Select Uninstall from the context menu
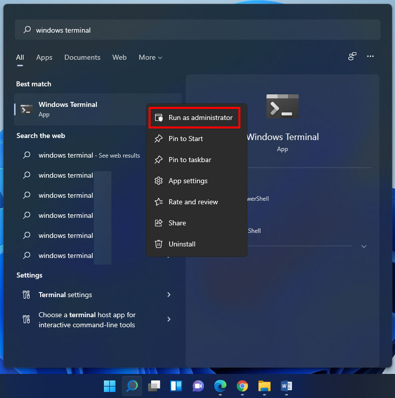Screen dimensions: 395x398 [197, 244]
